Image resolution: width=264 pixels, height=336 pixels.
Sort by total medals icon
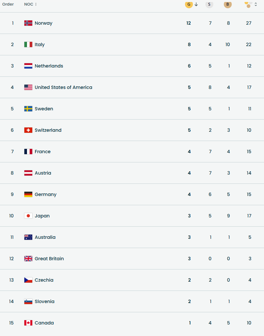click(249, 4)
